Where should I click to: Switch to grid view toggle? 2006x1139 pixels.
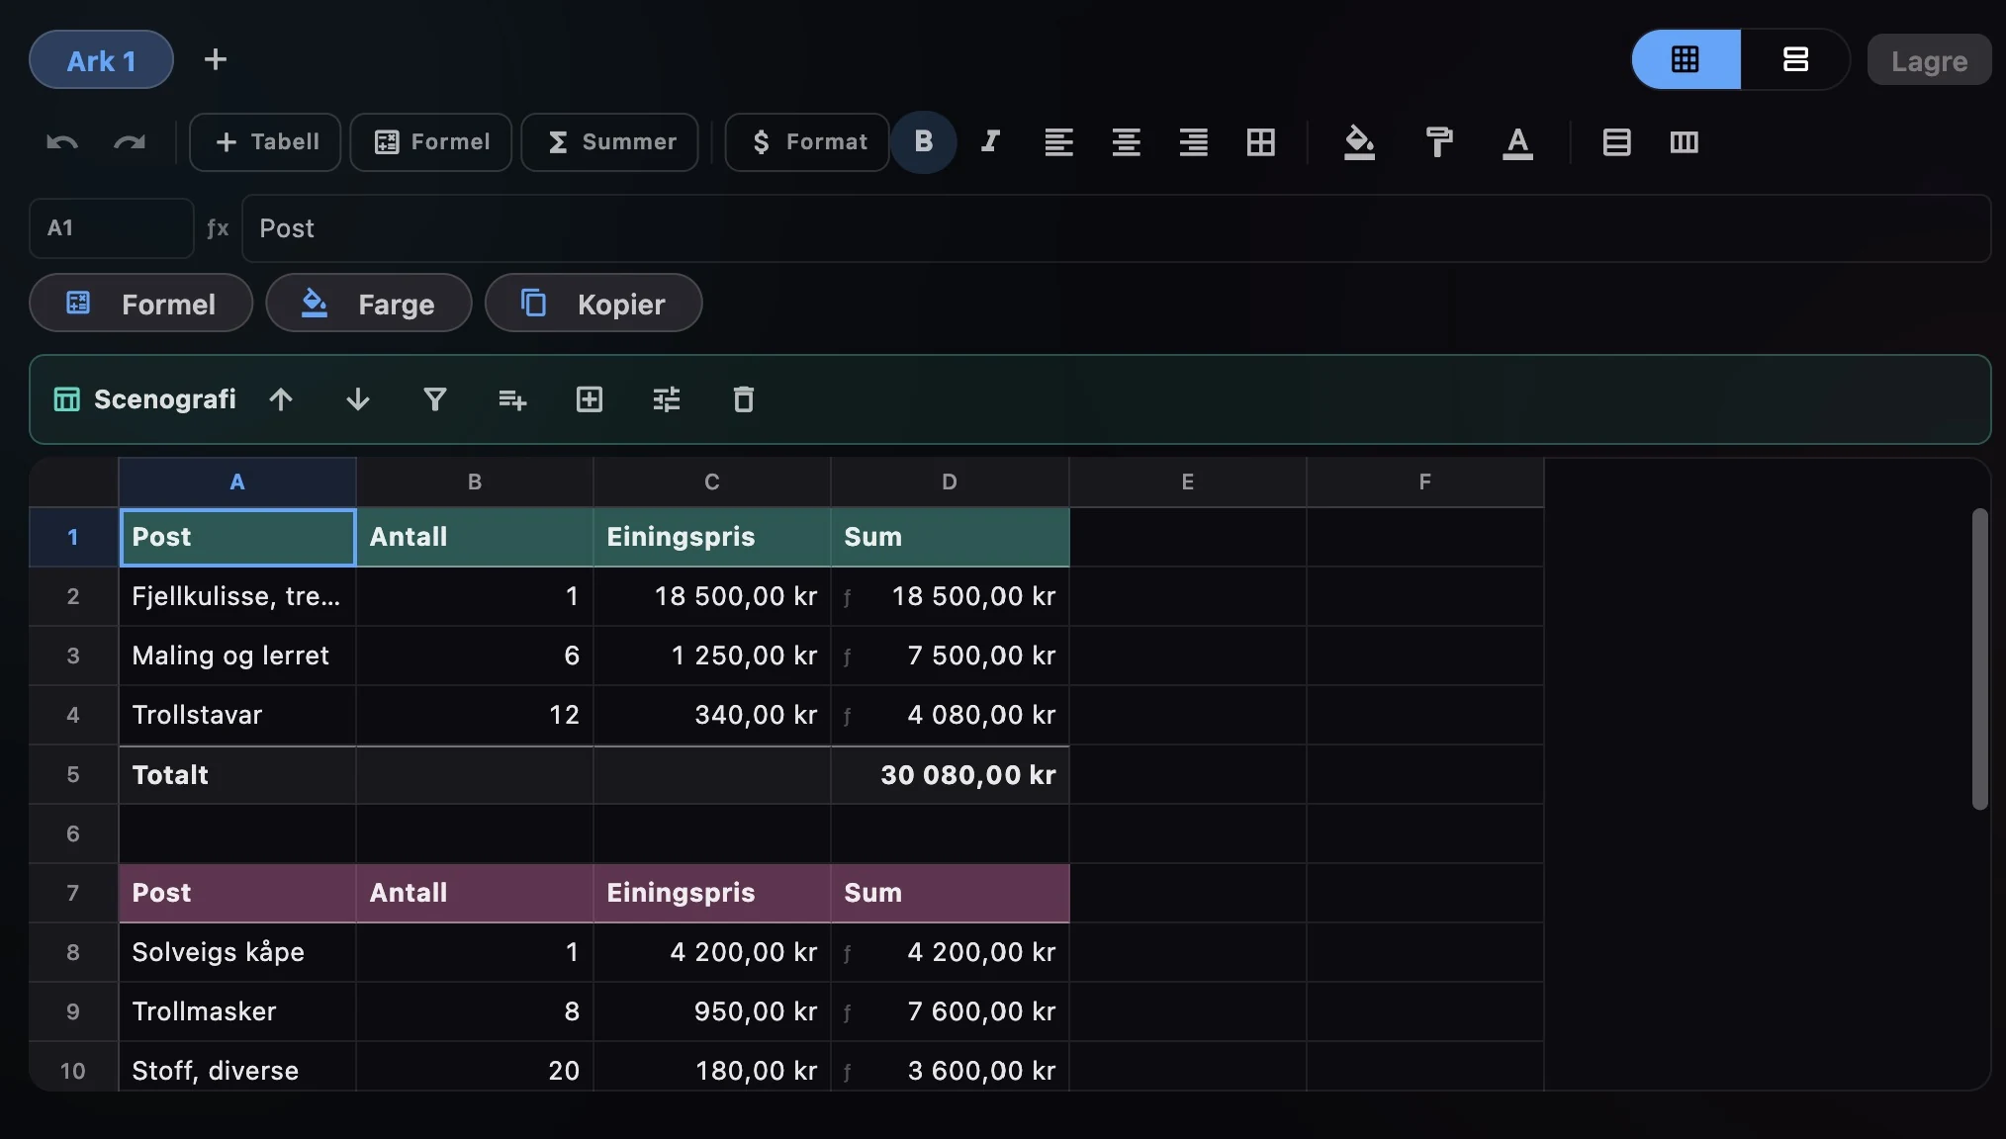(x=1686, y=59)
